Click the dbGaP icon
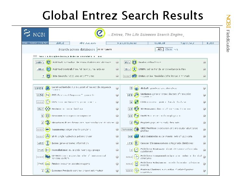234x176 pixels. coord(136,88)
